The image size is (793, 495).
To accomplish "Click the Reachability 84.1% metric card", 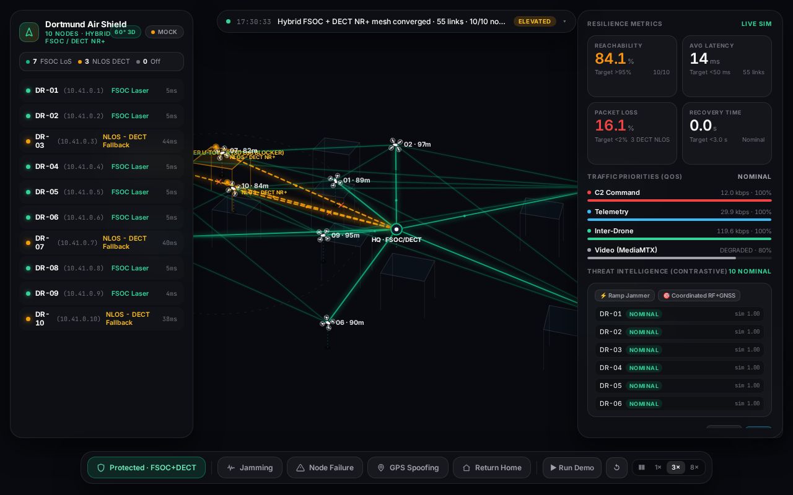I will click(632, 66).
